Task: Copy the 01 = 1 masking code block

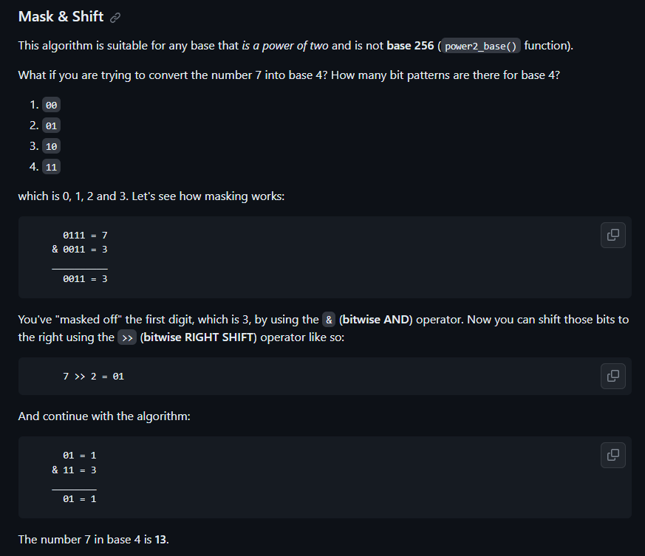Action: 613,455
